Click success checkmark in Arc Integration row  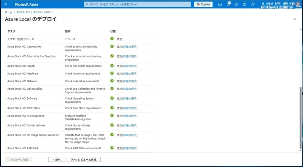(112, 115)
